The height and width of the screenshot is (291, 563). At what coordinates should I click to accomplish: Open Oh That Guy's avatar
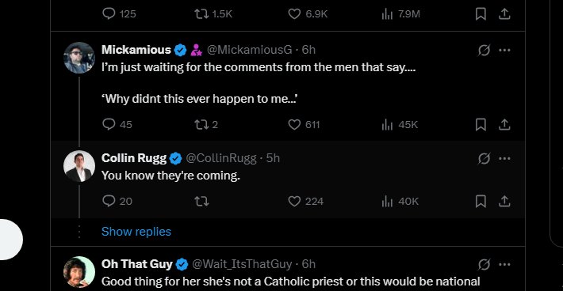coord(79,272)
